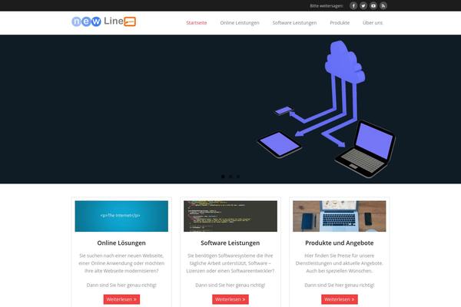
Task: Click Weiterlesen under Software Leistungen card
Action: [x=230, y=299]
